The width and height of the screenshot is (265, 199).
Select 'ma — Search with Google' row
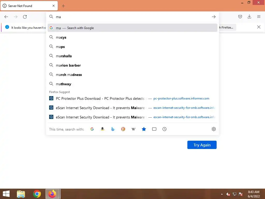tap(132, 28)
